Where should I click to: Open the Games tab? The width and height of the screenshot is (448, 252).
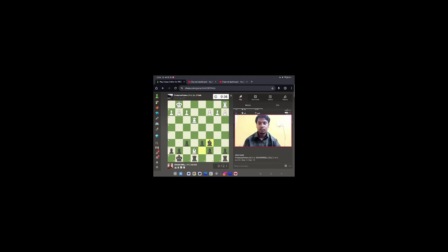(270, 98)
